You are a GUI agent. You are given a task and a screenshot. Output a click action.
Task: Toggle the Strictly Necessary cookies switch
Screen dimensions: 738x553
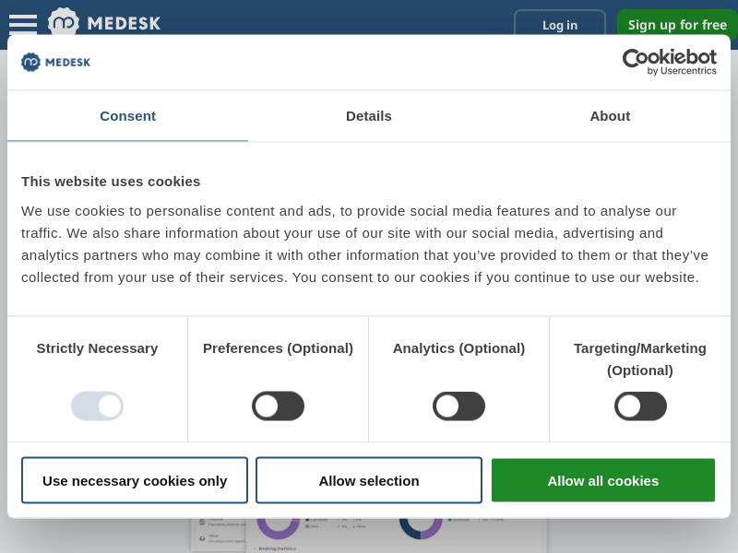pos(97,406)
